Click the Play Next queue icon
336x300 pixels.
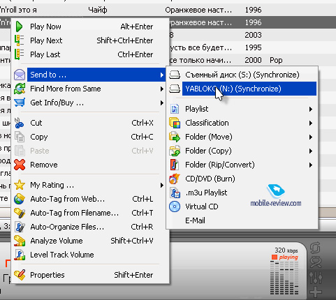pyautogui.click(x=19, y=40)
